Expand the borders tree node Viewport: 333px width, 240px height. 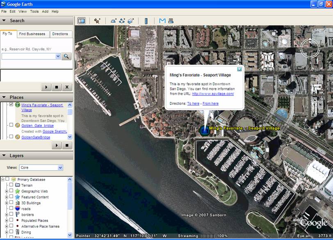7,215
